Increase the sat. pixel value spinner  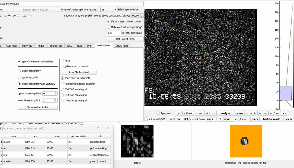pos(123,32)
